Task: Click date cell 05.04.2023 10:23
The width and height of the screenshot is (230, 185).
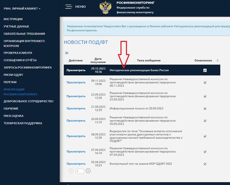Action: (98, 164)
